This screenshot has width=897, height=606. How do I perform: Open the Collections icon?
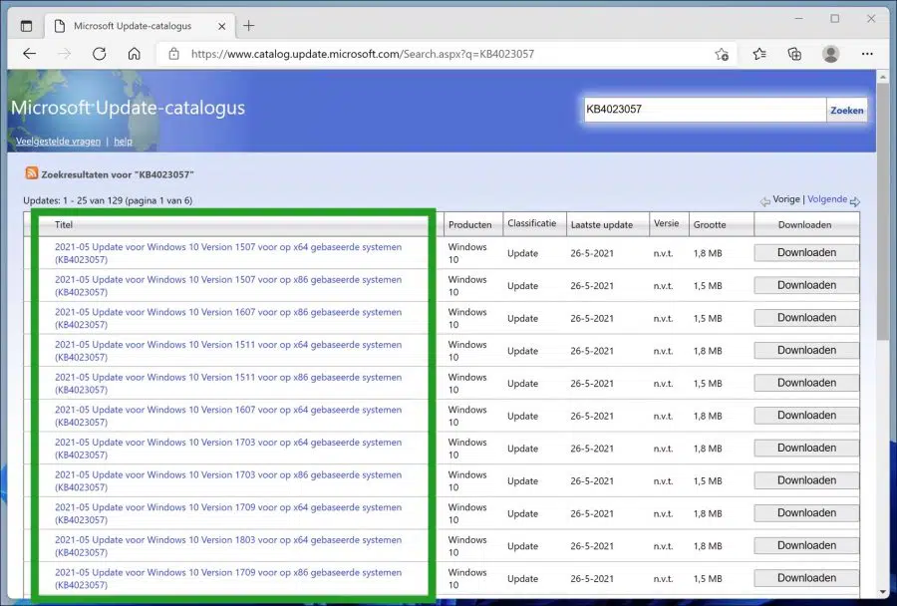tap(794, 54)
